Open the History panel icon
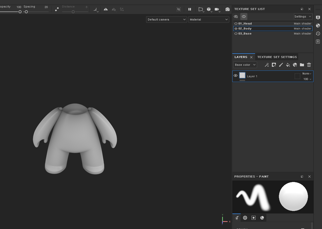Image resolution: width=322 pixels, height=229 pixels. (x=318, y=33)
